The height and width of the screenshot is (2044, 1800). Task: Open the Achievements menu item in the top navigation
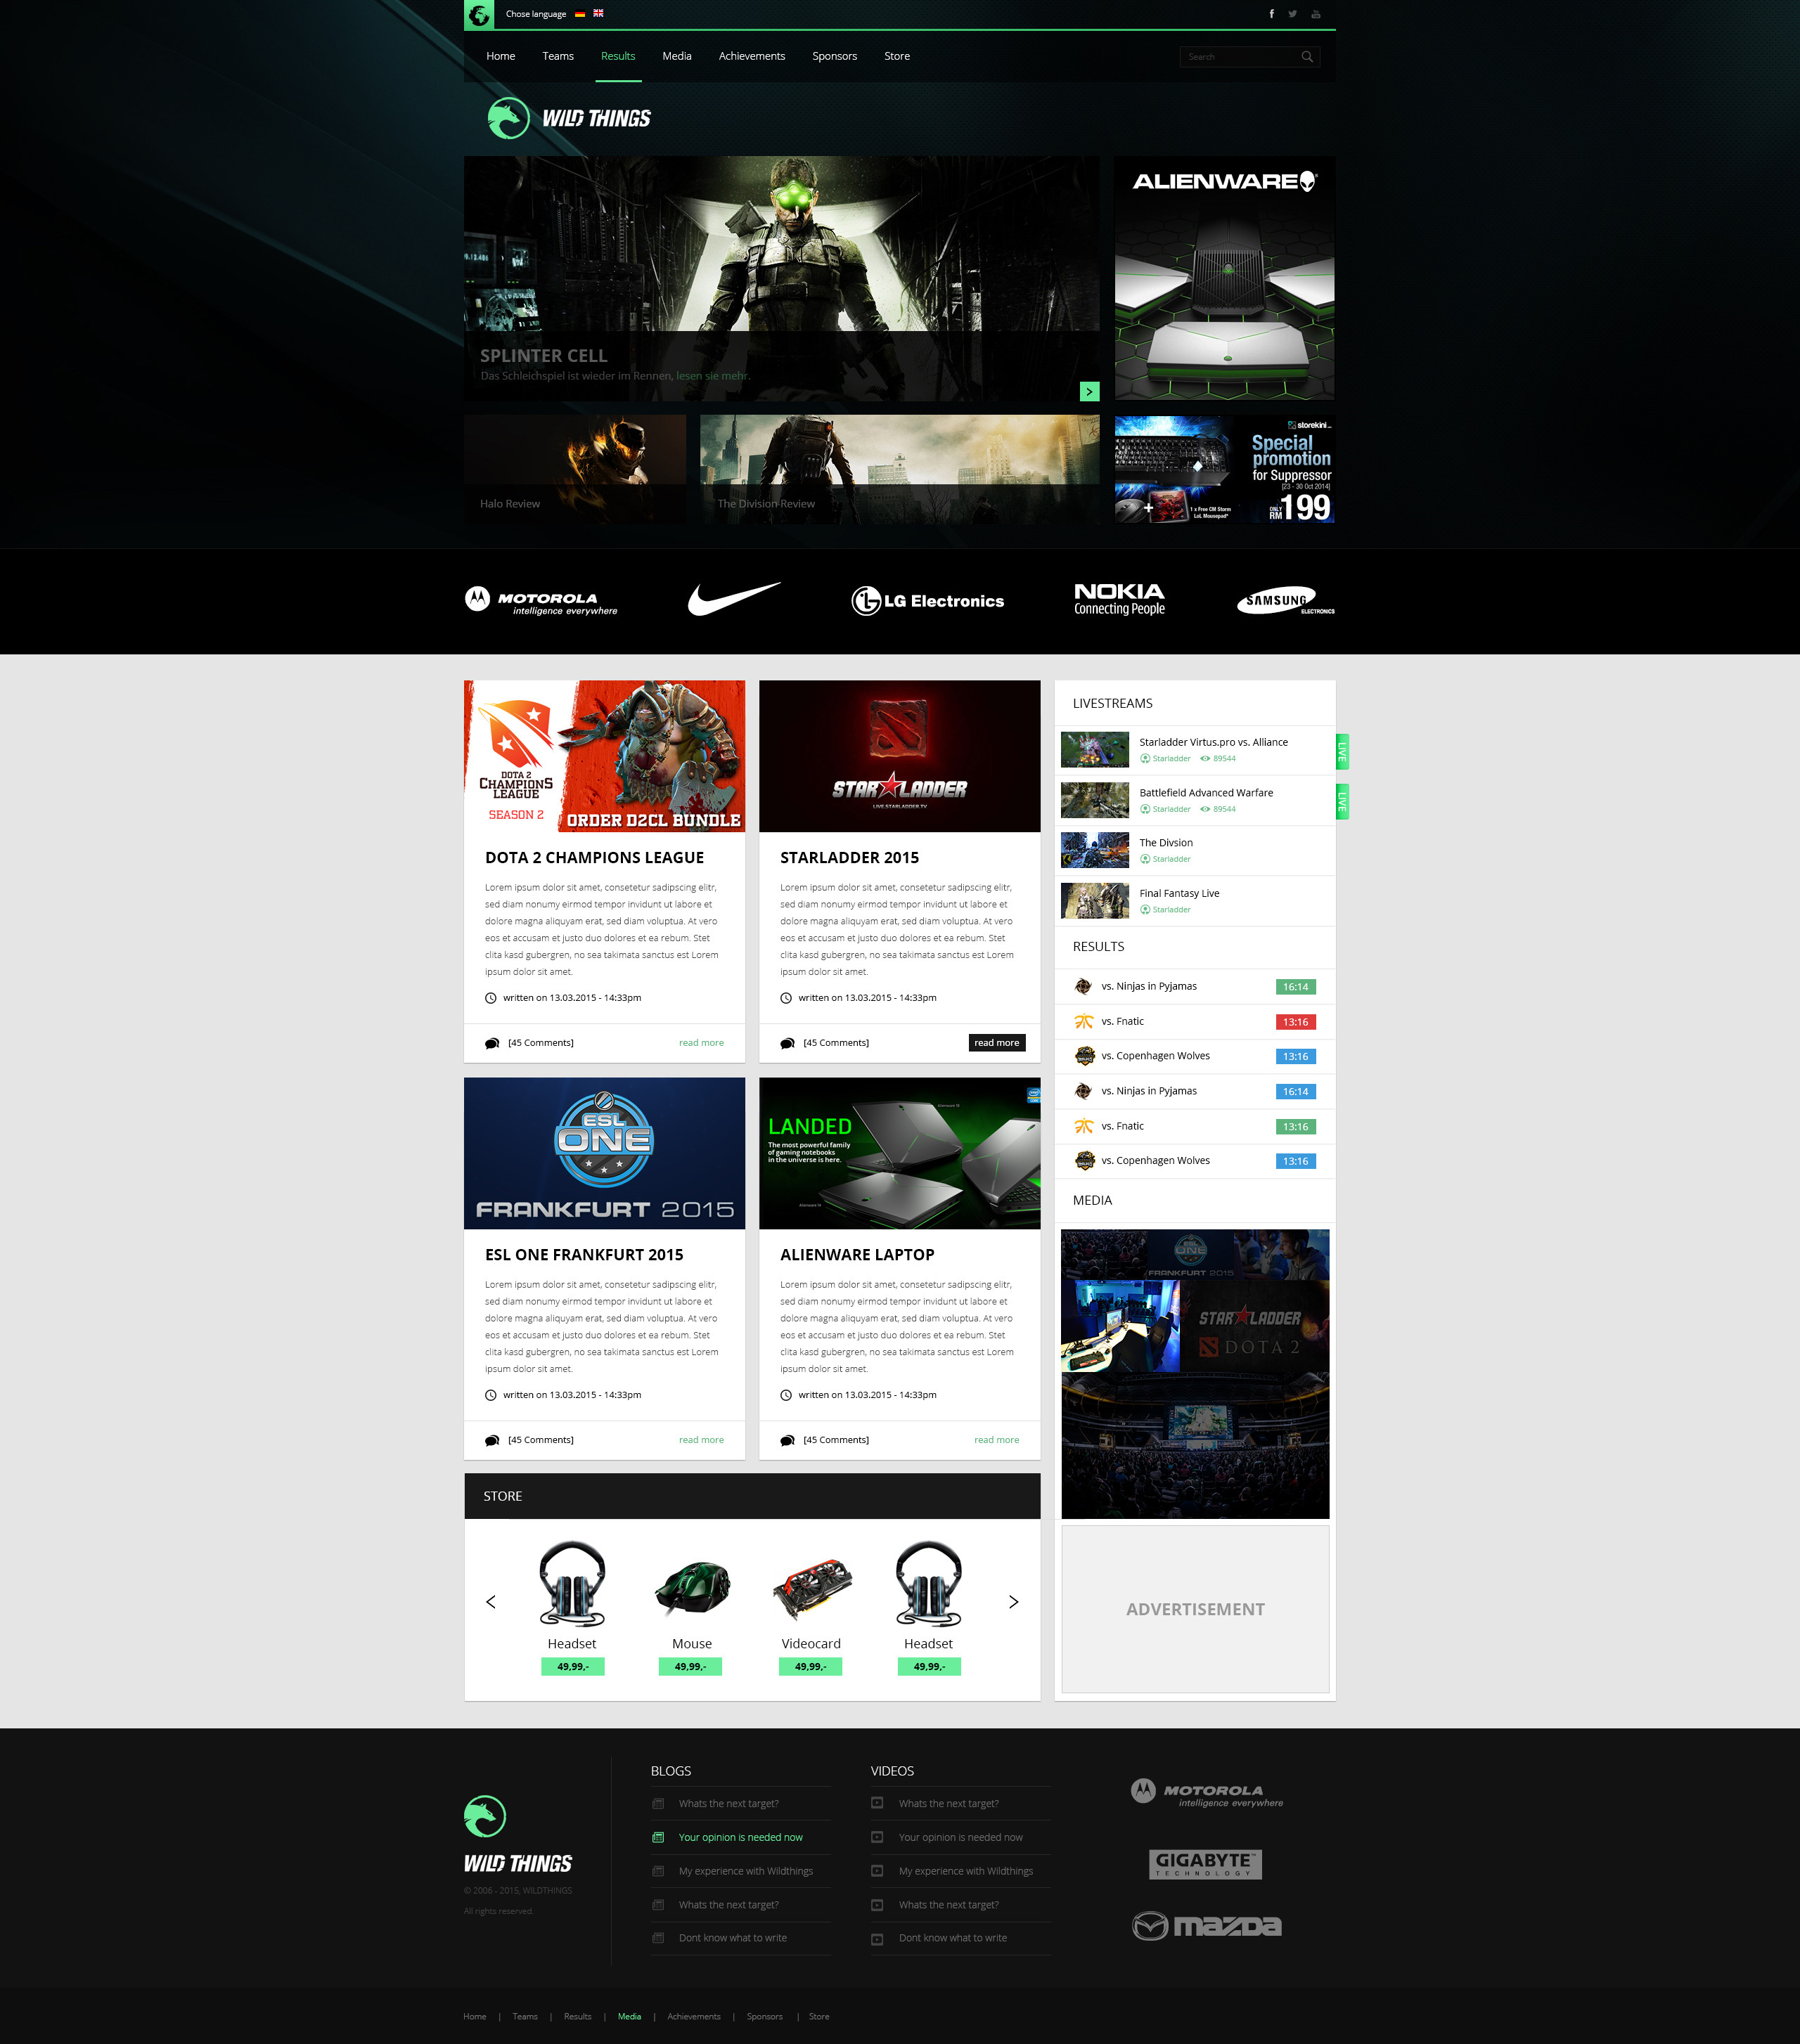[752, 56]
